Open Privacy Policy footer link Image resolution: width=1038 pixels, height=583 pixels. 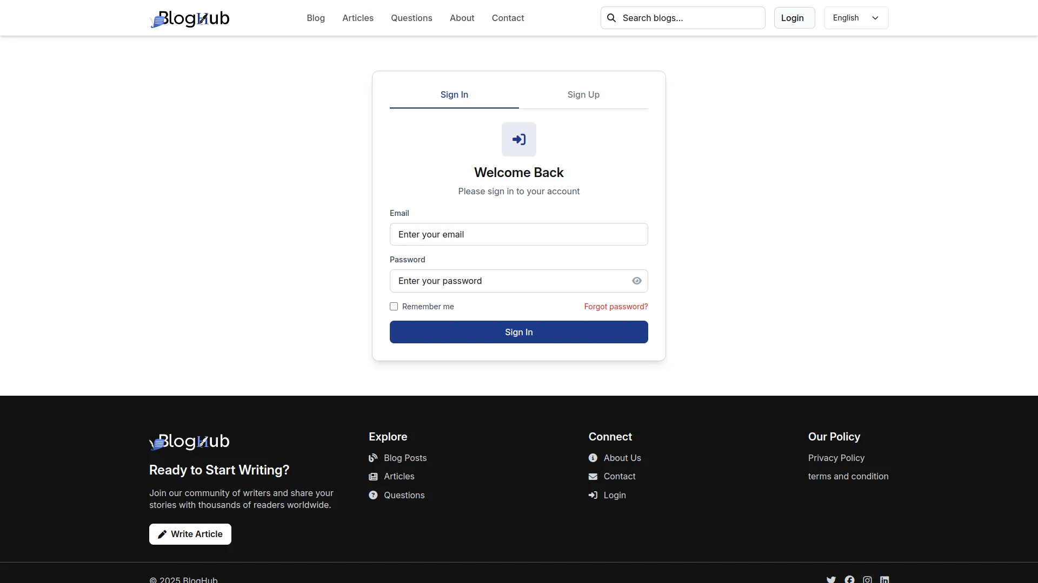[x=836, y=458]
